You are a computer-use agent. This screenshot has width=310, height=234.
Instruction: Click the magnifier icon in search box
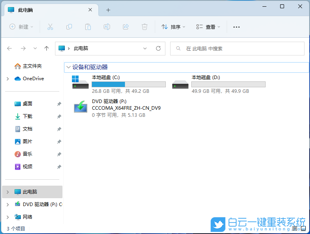pos(178,48)
